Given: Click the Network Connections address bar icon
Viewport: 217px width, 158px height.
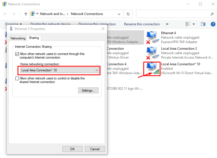Looking at the screenshot, I should 32,14.
